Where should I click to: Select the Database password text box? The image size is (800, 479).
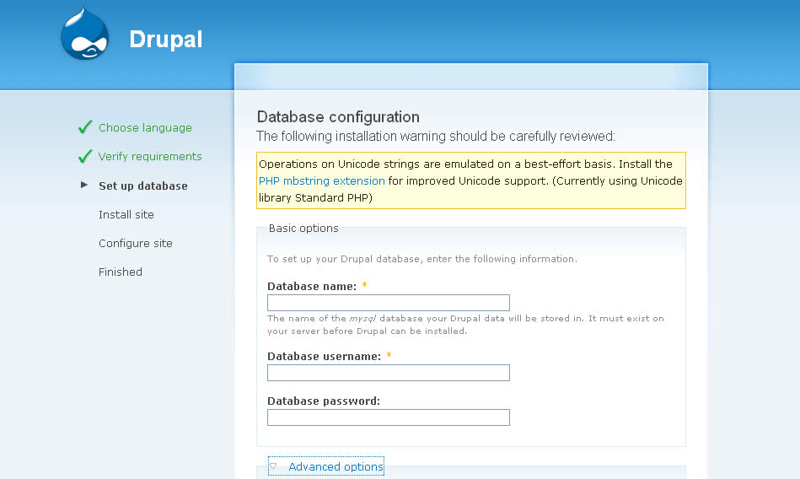pyautogui.click(x=389, y=417)
